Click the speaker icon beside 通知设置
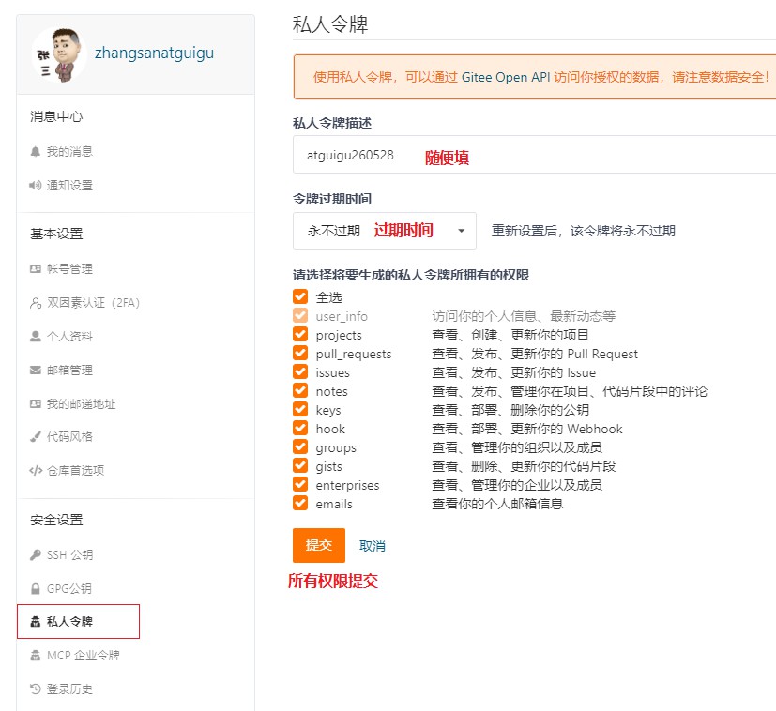776x711 pixels. coord(35,186)
